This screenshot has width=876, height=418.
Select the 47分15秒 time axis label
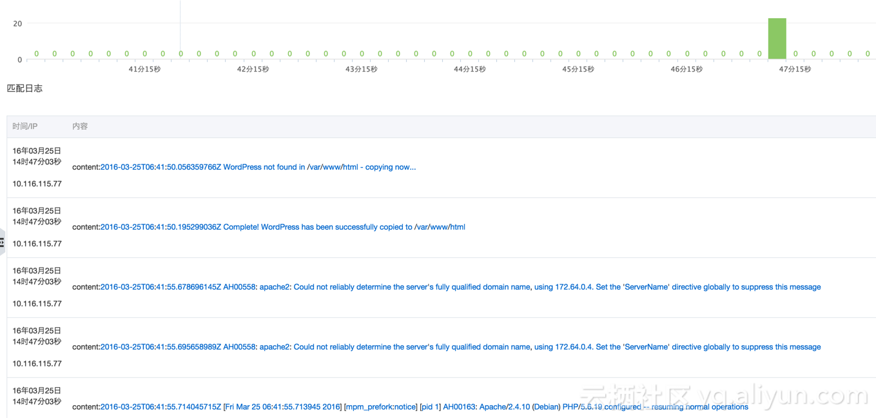click(x=795, y=69)
